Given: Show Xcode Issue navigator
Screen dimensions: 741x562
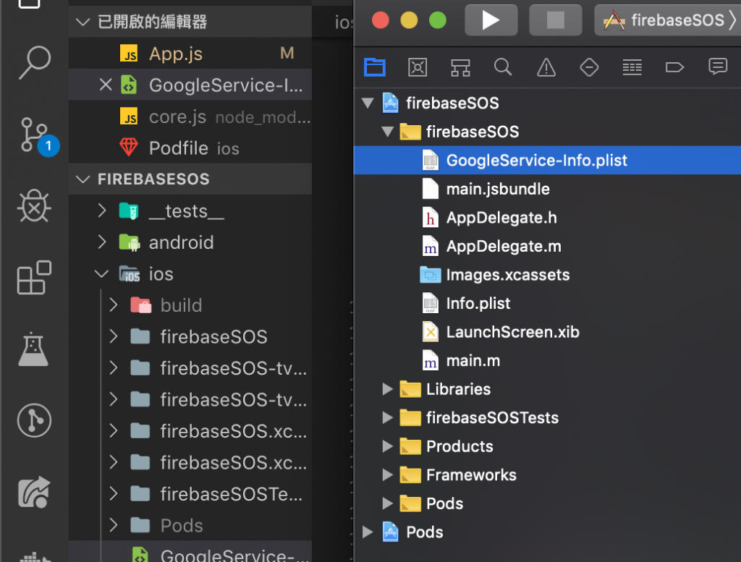Looking at the screenshot, I should coord(546,67).
